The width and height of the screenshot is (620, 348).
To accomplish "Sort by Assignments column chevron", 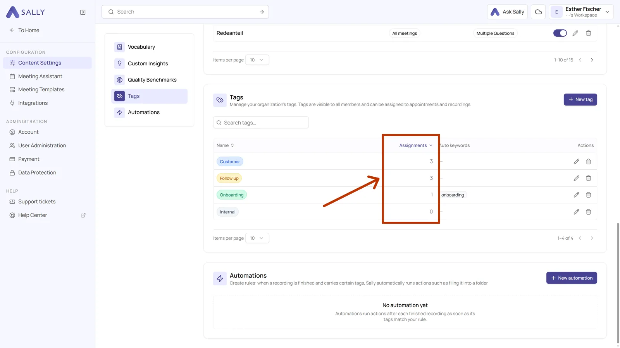I will point(431,145).
